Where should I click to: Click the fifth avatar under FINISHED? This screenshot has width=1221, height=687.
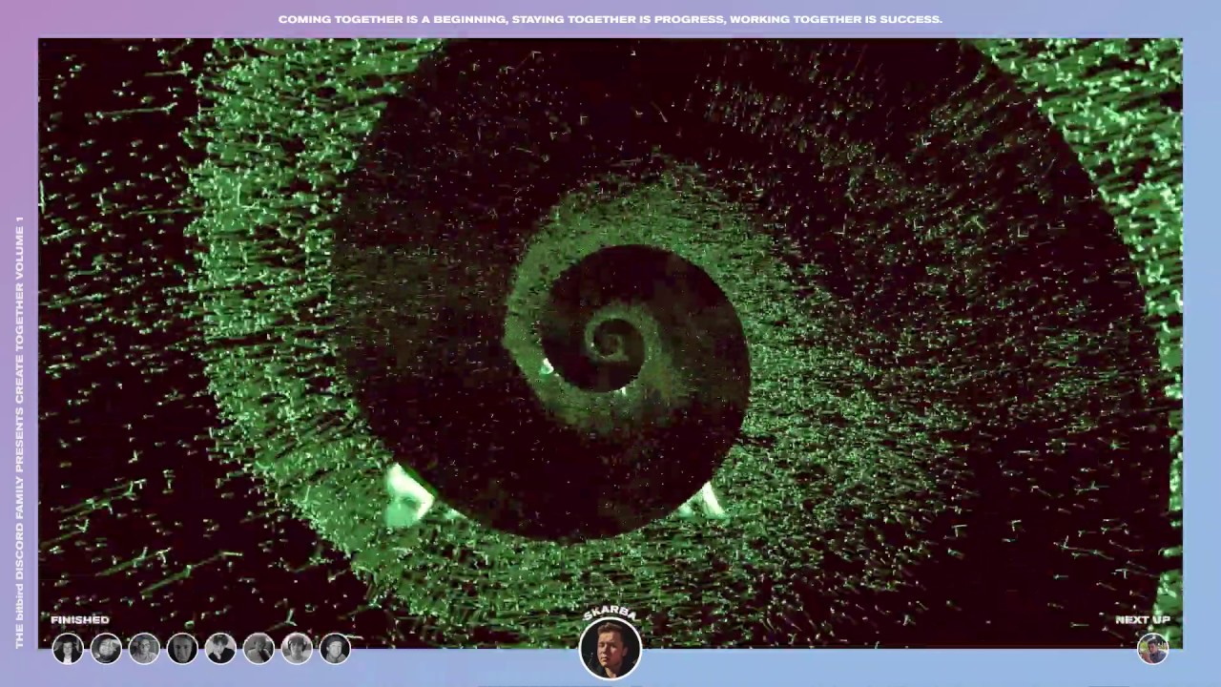click(220, 649)
